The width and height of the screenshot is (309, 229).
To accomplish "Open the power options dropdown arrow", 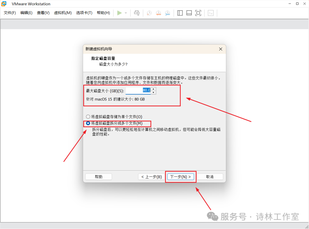I will pos(126,13).
